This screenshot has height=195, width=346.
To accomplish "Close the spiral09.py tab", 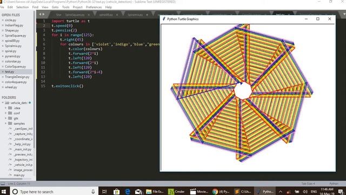I will click(117, 15).
